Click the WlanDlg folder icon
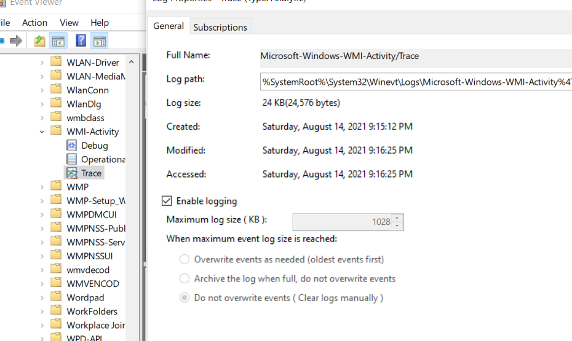Image resolution: width=572 pixels, height=341 pixels. [x=56, y=103]
